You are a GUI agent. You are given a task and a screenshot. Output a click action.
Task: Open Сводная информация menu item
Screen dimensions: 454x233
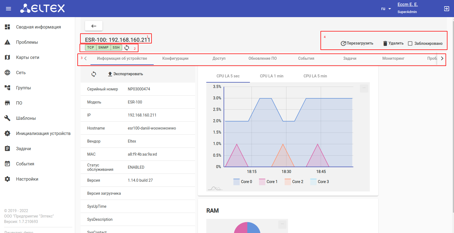tap(38, 27)
